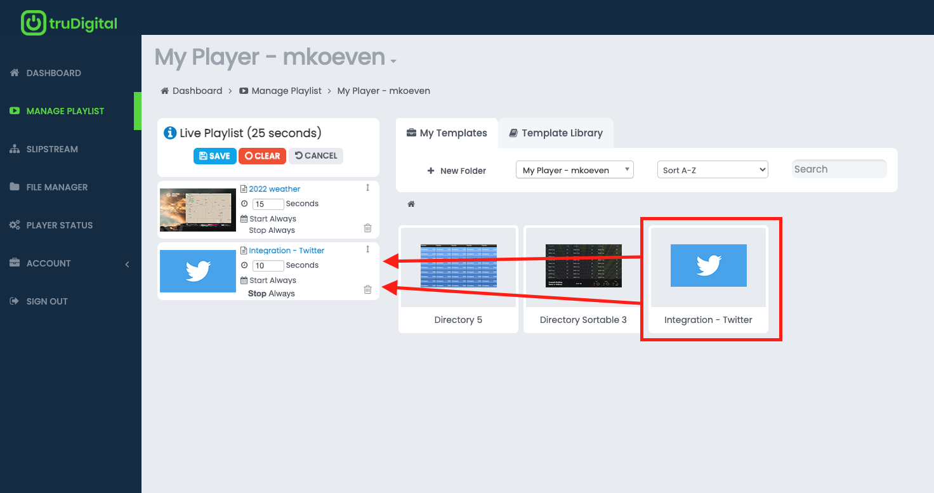This screenshot has width=934, height=493.
Task: Click the Slipstream hierarchy icon
Action: 15,149
